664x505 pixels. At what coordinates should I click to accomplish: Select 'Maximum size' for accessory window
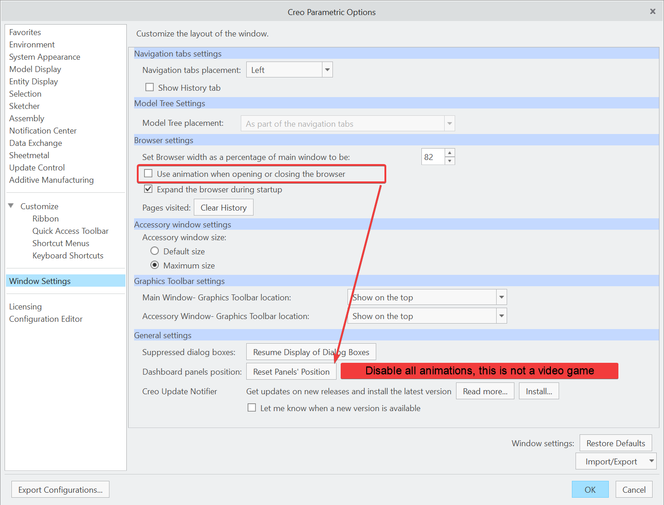tap(155, 265)
